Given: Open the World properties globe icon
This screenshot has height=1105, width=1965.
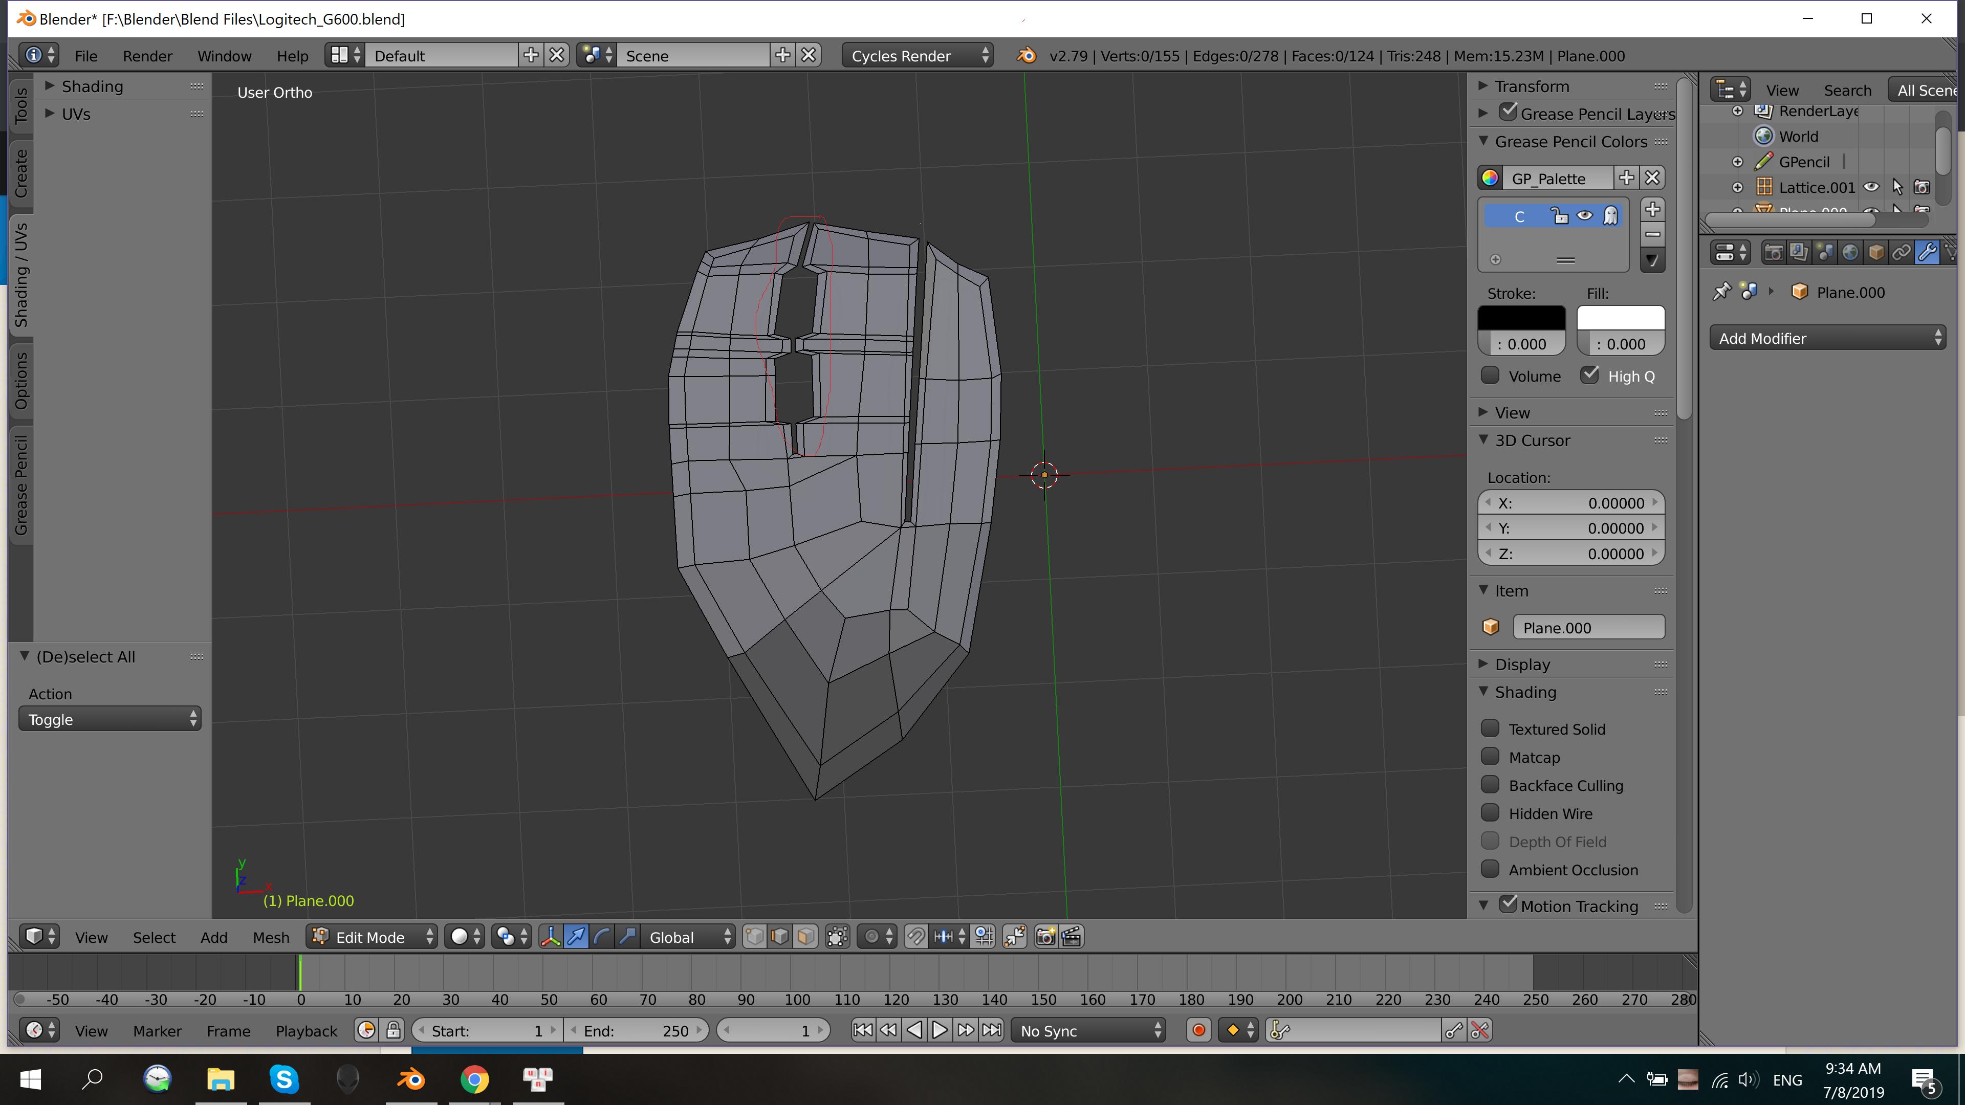Looking at the screenshot, I should 1850,252.
